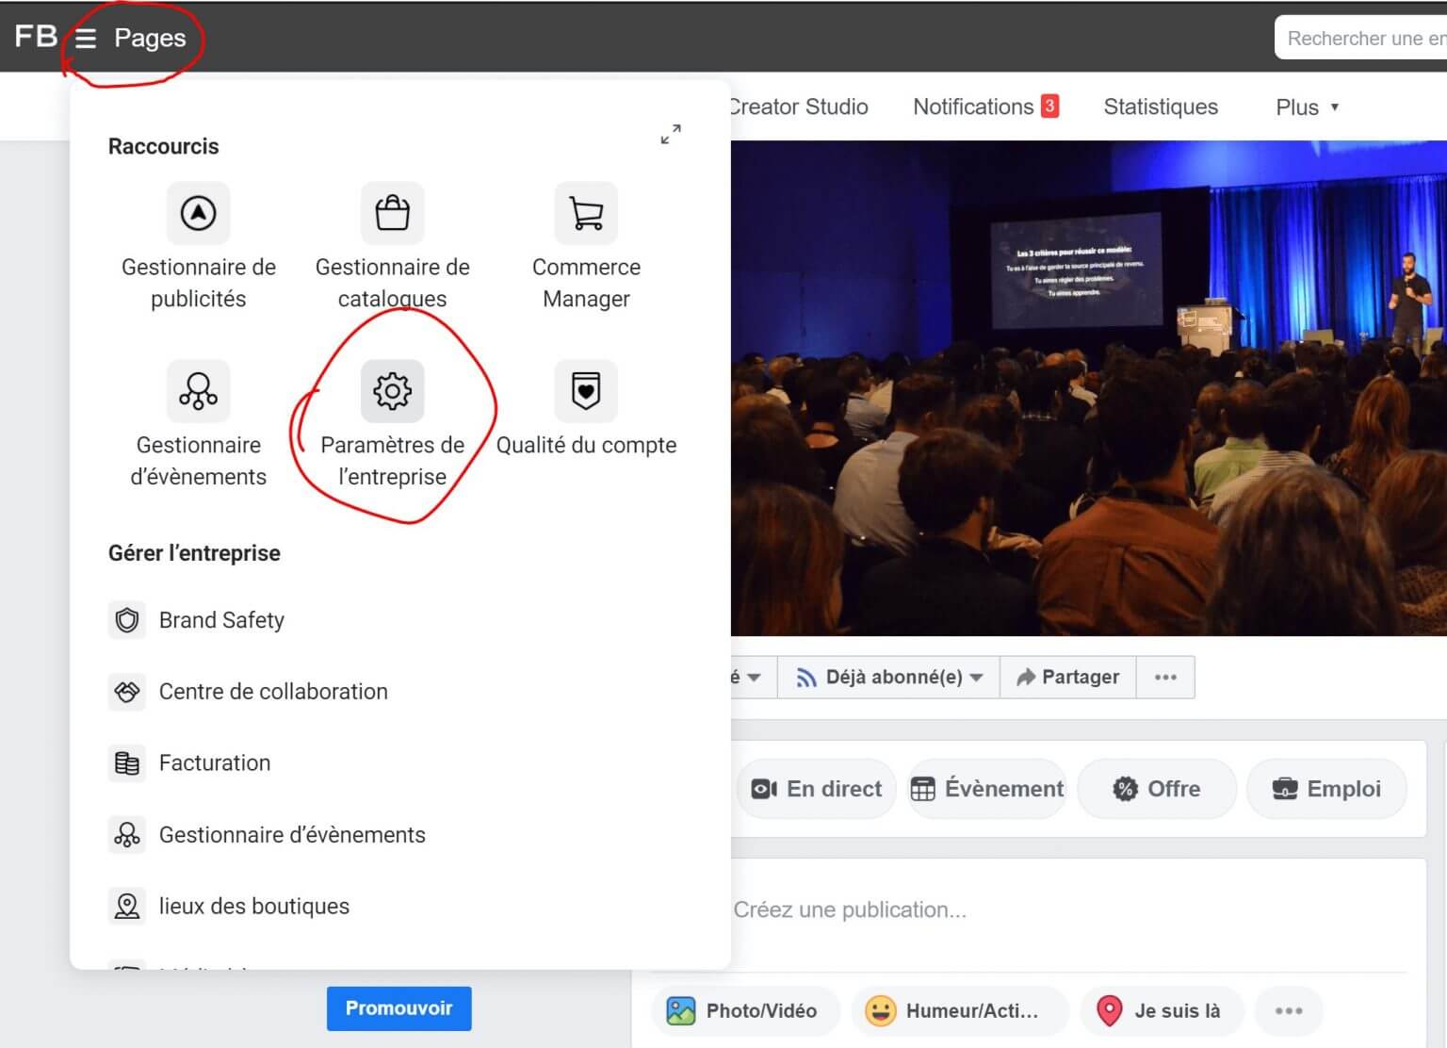Image resolution: width=1447 pixels, height=1048 pixels.
Task: Open Commerce Manager cart icon
Action: point(586,214)
